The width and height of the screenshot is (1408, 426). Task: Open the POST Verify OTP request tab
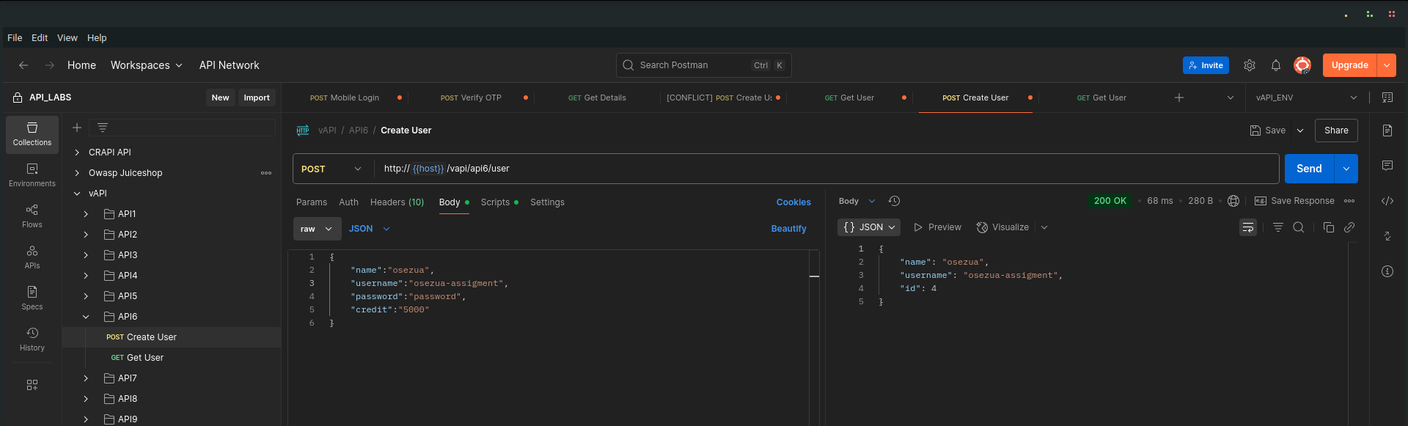coord(471,98)
